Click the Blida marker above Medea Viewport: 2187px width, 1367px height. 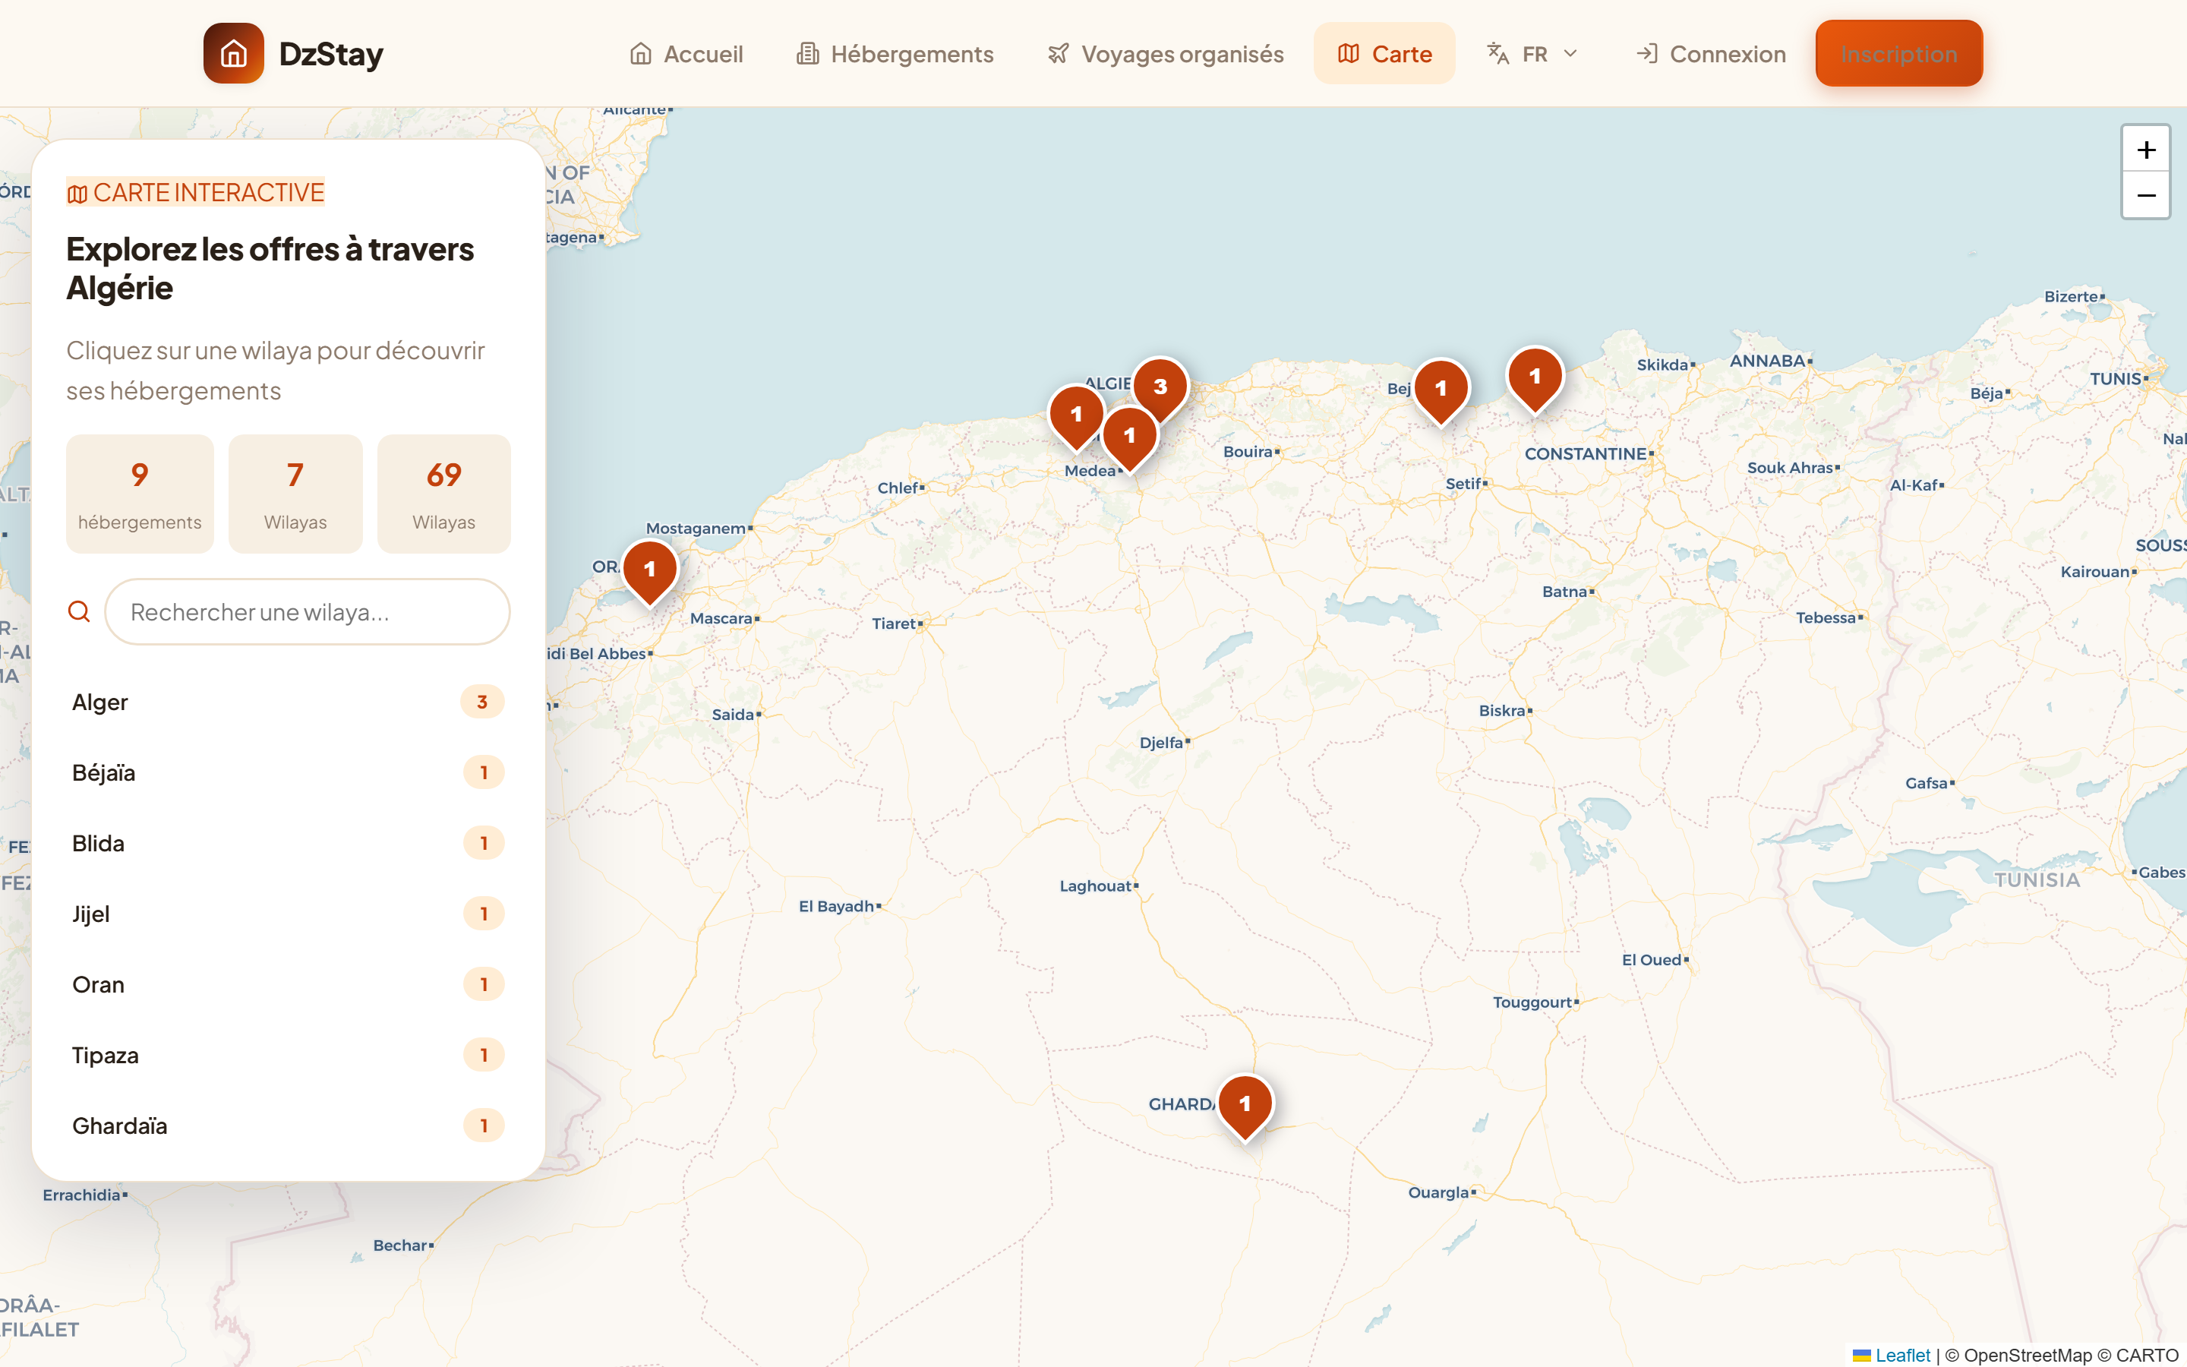point(1130,437)
